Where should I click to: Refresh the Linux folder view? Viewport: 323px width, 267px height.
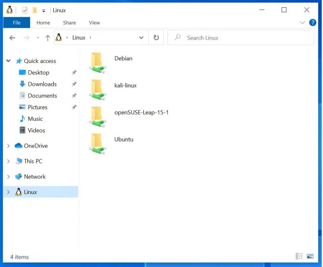pos(156,38)
